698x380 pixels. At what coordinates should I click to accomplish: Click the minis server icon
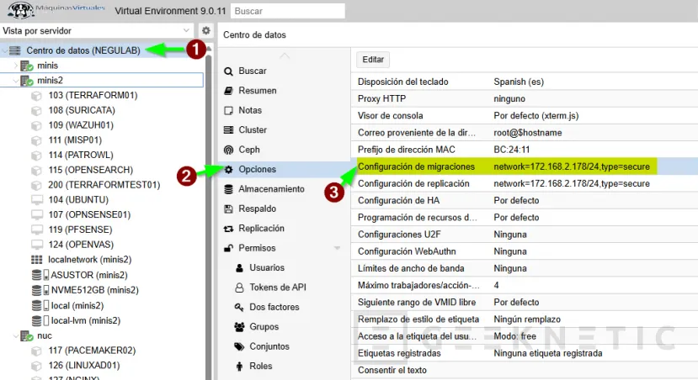(27, 66)
